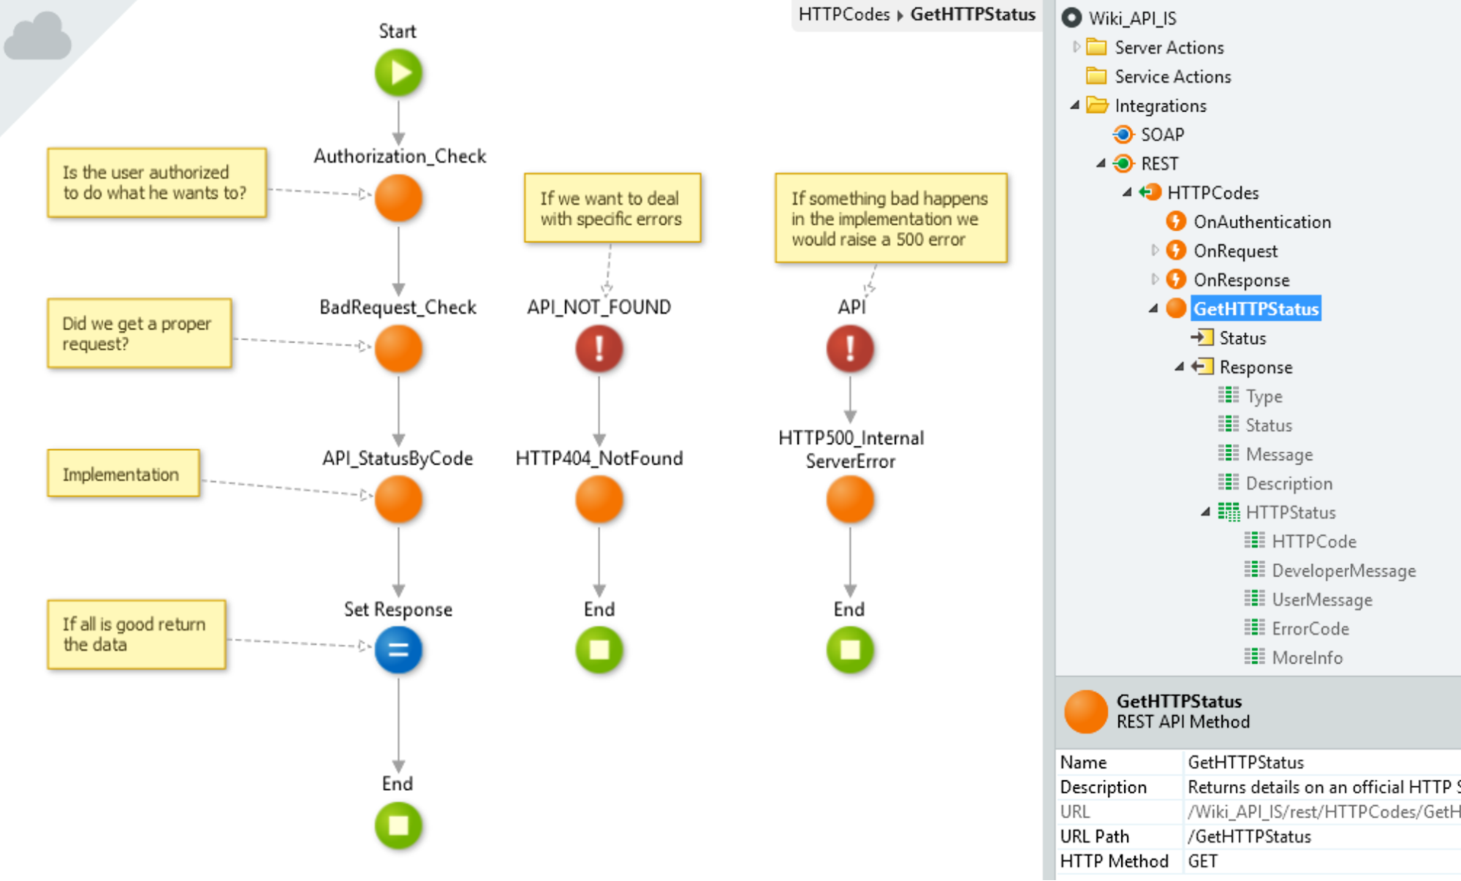This screenshot has width=1461, height=881.
Task: Select the 'would raise a 500 error' comment
Action: 891,218
